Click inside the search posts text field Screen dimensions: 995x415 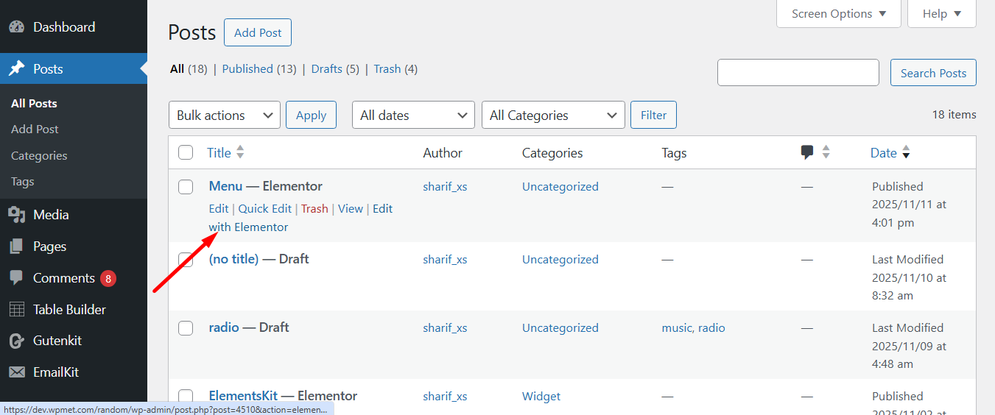(798, 73)
